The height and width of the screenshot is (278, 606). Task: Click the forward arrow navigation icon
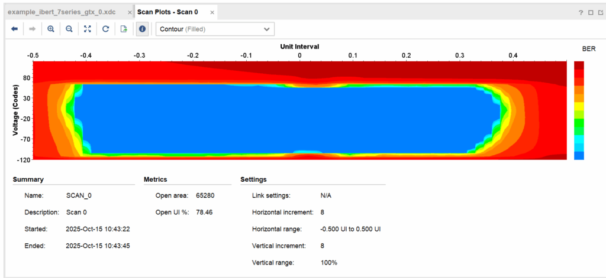(33, 29)
